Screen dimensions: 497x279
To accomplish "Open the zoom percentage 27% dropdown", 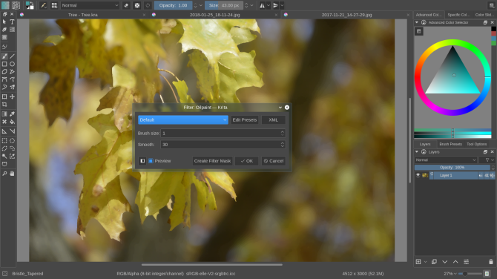I will point(450,274).
